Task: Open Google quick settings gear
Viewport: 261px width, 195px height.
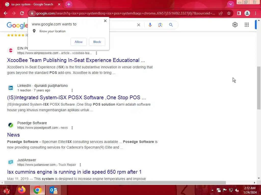Action: pos(235,25)
